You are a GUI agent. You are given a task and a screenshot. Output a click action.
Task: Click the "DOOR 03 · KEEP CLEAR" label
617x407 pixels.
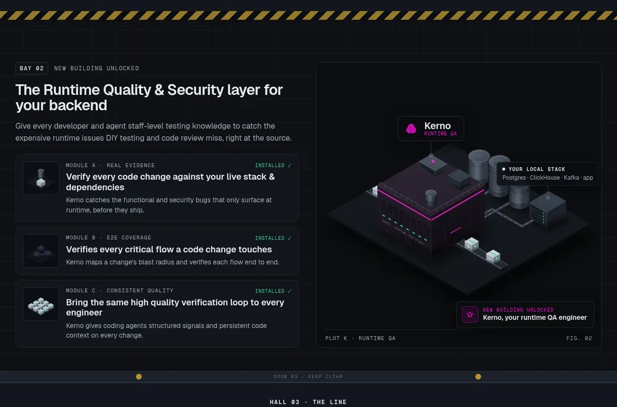[x=308, y=377]
